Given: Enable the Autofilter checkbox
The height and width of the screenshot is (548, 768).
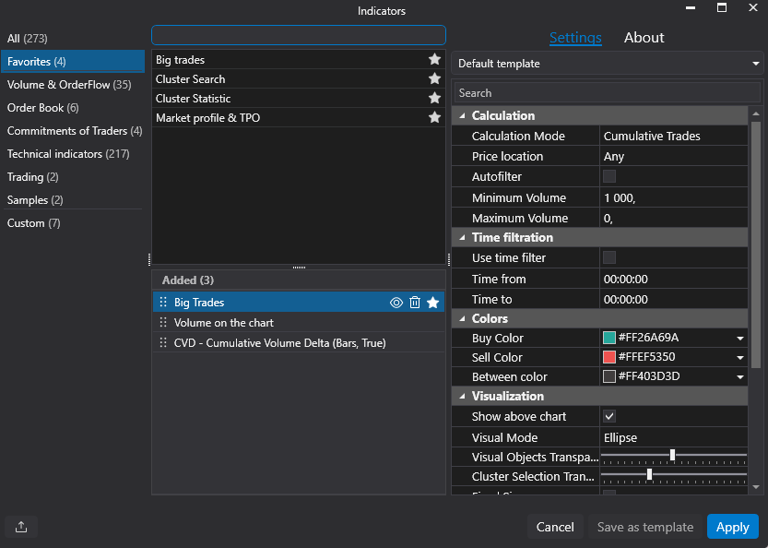Looking at the screenshot, I should 609,176.
